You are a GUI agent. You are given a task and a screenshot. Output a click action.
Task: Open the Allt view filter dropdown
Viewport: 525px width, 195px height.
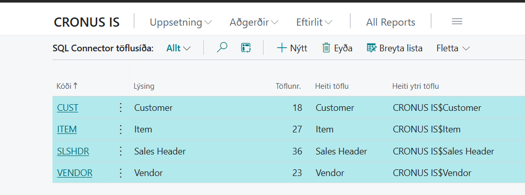point(179,48)
